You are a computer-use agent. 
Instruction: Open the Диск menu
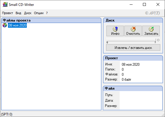[28, 13]
